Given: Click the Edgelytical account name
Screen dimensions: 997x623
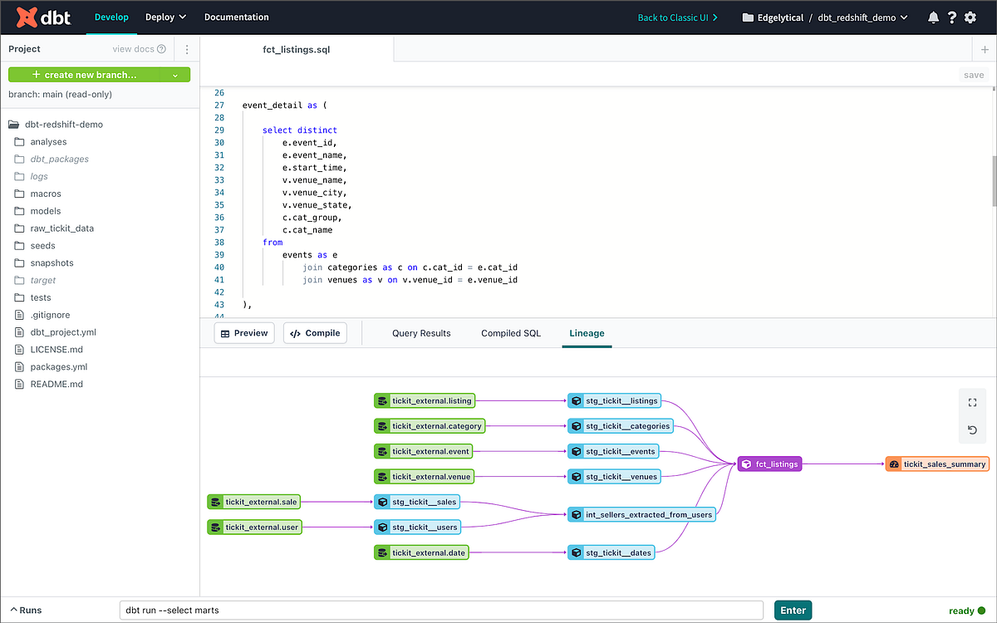Looking at the screenshot, I should 780,17.
